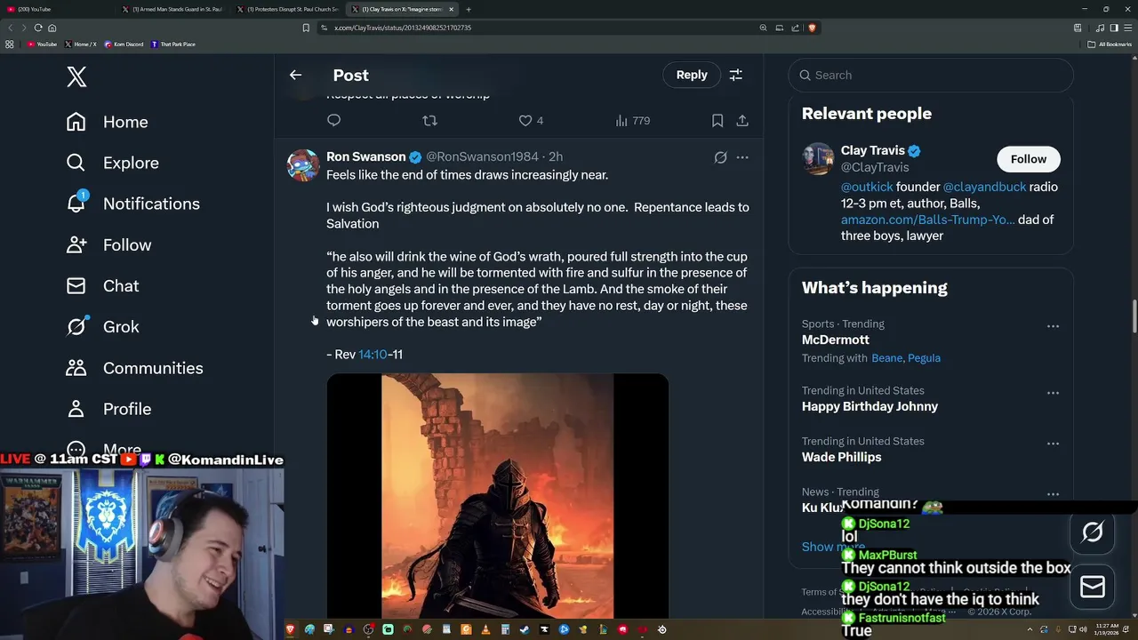1138x640 pixels.
Task: Open view analytics showing 779
Action: tap(632, 120)
